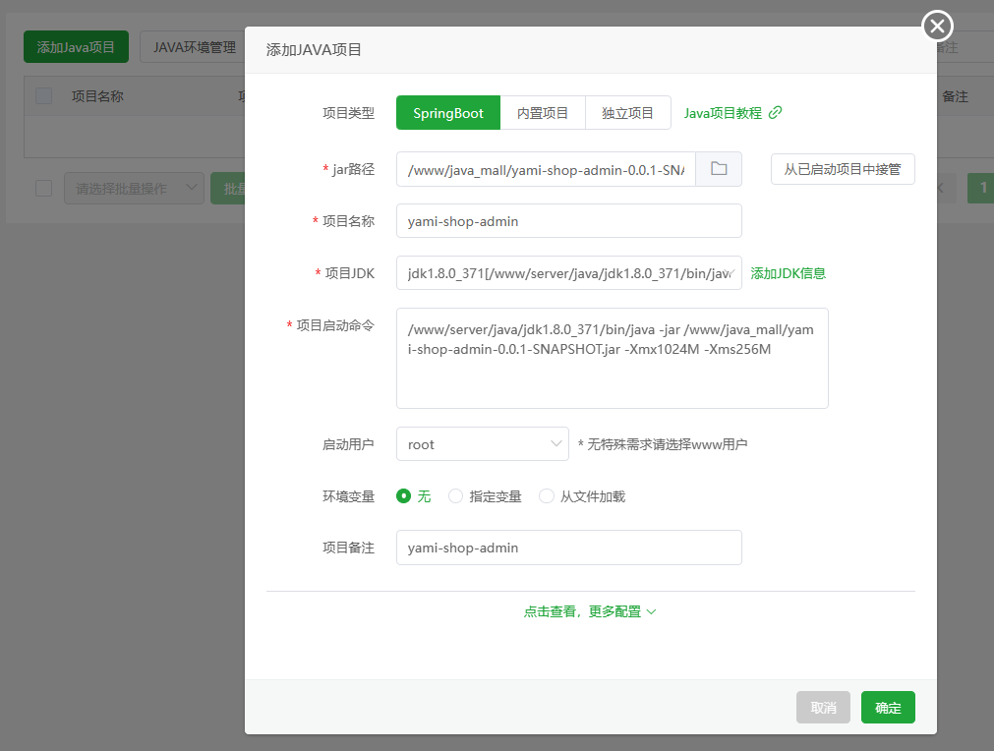Open the 请选择批量操作 dropdown
994x751 pixels.
[134, 188]
